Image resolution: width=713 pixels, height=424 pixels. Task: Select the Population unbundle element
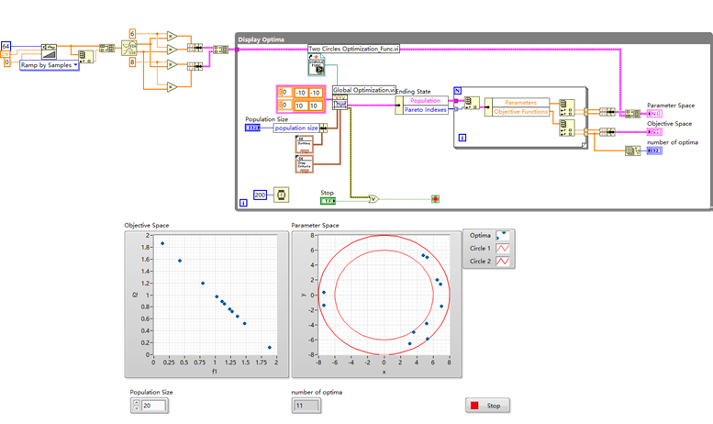click(x=426, y=101)
